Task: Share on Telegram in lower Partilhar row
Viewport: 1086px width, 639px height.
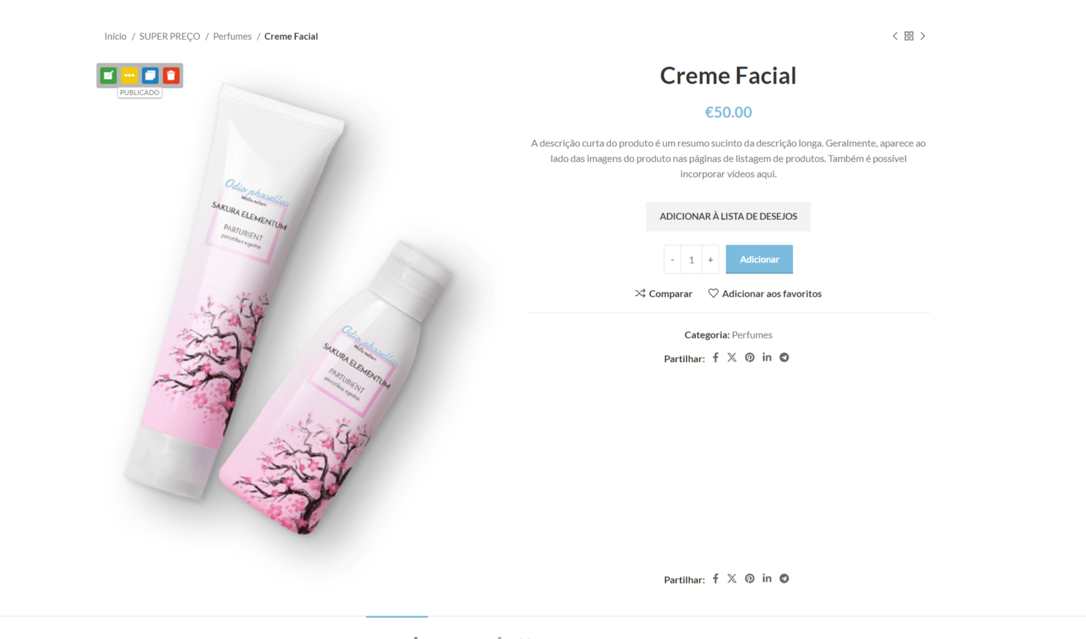Action: (x=784, y=578)
